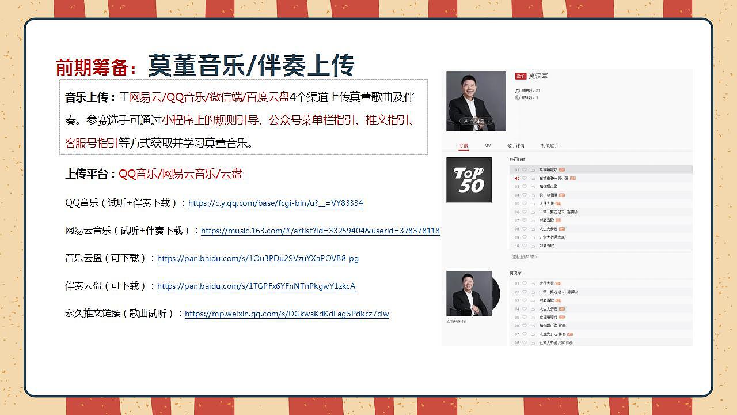Like song 07 in the 热门50首 list

pyautogui.click(x=525, y=220)
